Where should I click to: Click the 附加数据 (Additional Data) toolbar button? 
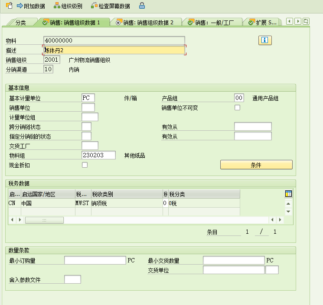tap(30, 6)
